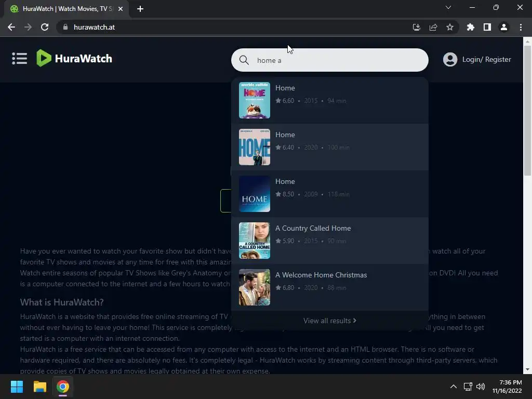The width and height of the screenshot is (532, 399).
Task: Click A Country Called Home poster
Action: (x=255, y=241)
